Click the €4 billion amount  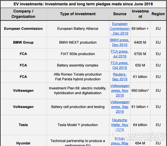point(140,125)
